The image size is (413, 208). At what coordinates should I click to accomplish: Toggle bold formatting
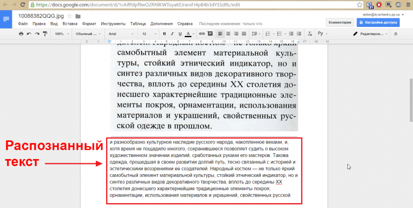pyautogui.click(x=164, y=34)
